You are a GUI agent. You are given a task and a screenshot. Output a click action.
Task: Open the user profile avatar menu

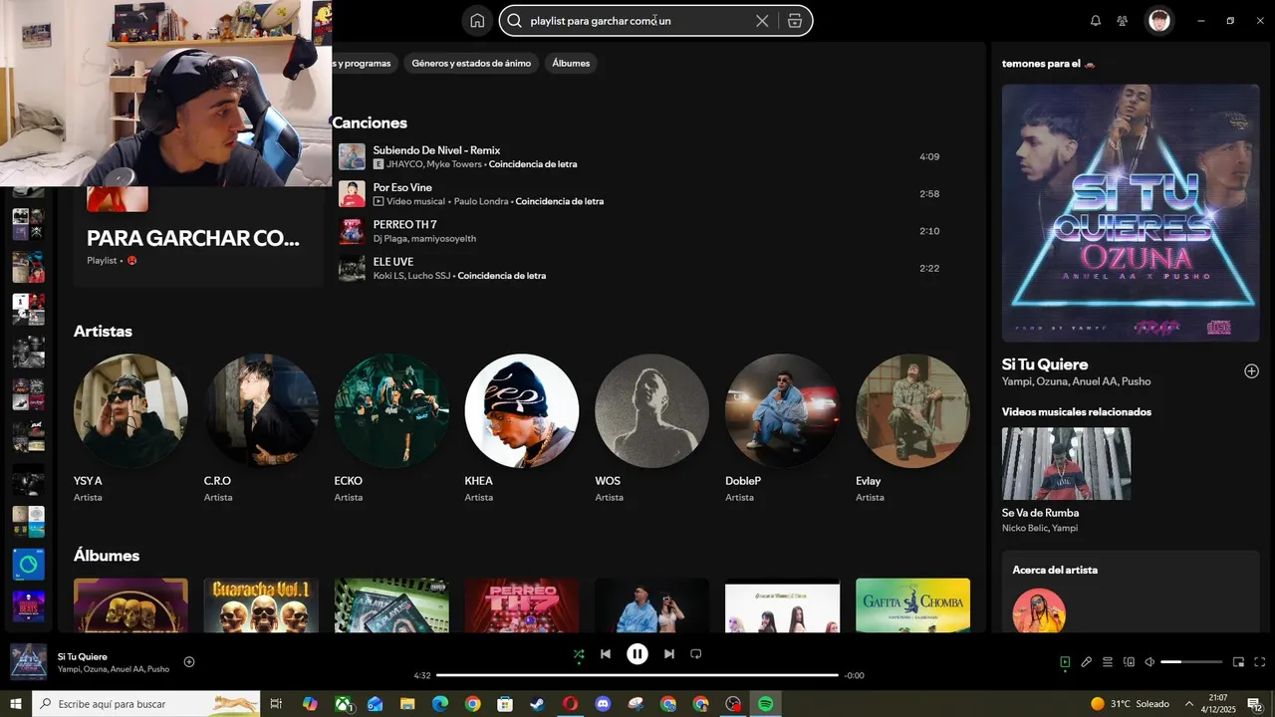tap(1159, 21)
